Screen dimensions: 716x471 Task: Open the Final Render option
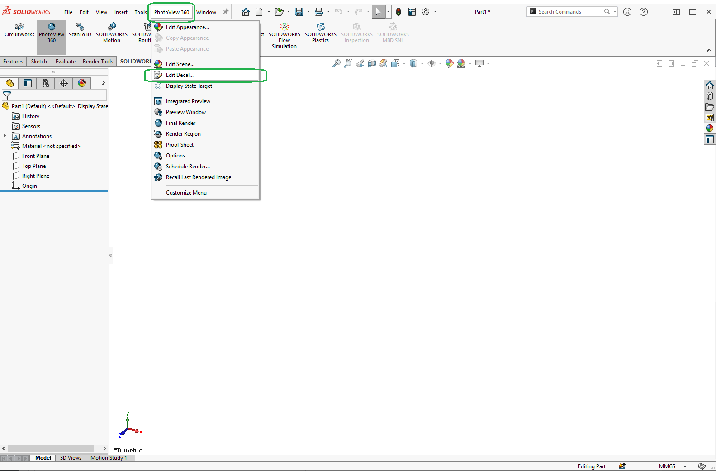click(x=180, y=123)
